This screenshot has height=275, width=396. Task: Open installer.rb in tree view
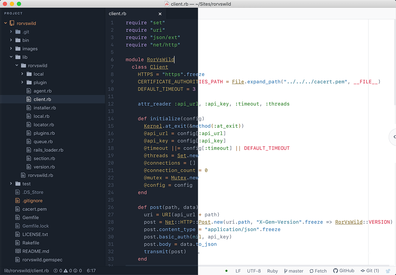(45, 108)
